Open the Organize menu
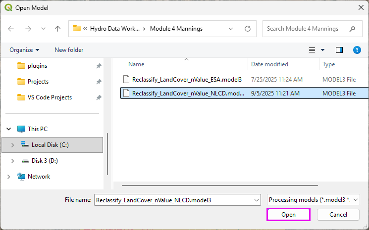The width and height of the screenshot is (369, 230). pyautogui.click(x=24, y=50)
